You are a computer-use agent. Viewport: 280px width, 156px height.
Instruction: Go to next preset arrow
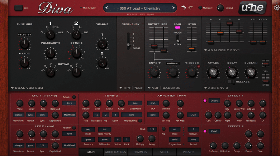(174, 8)
